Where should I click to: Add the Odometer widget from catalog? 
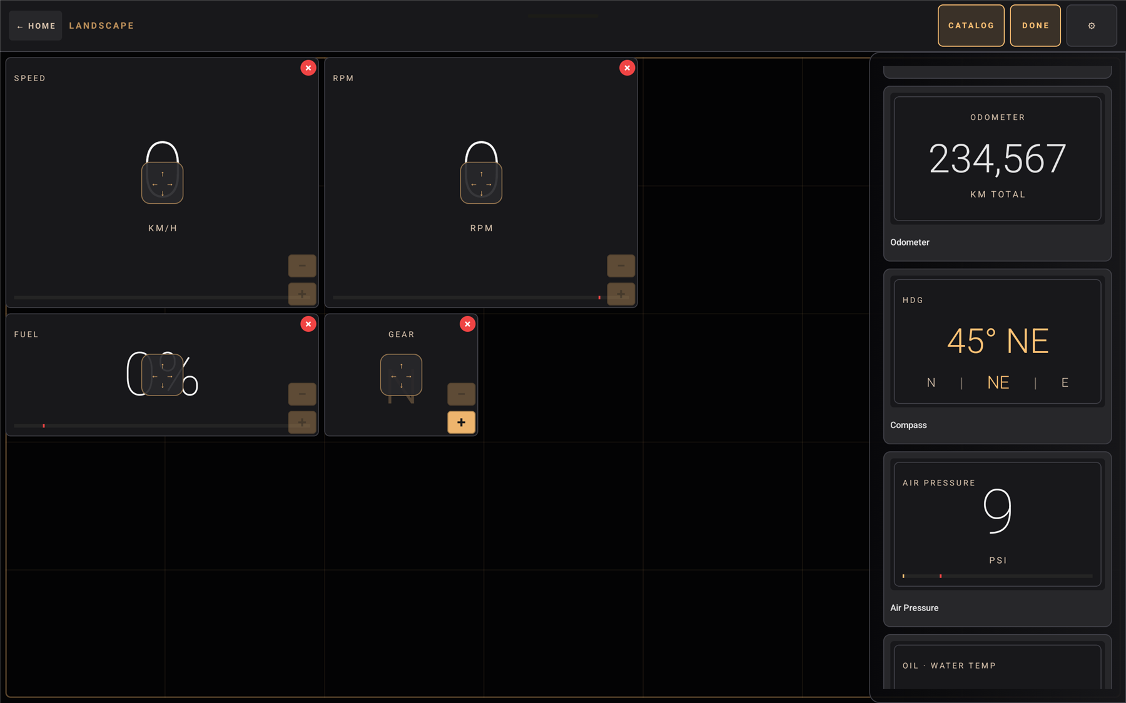(997, 173)
